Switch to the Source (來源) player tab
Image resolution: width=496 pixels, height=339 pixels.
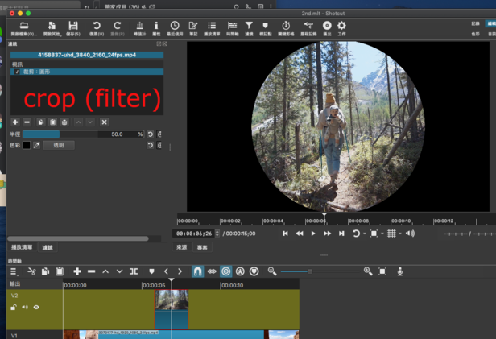(182, 247)
